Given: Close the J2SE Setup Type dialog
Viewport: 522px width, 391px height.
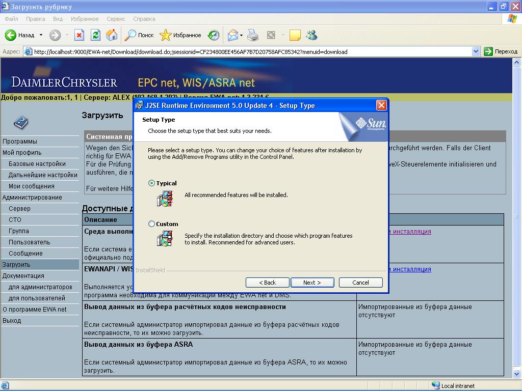Looking at the screenshot, I should 381,105.
